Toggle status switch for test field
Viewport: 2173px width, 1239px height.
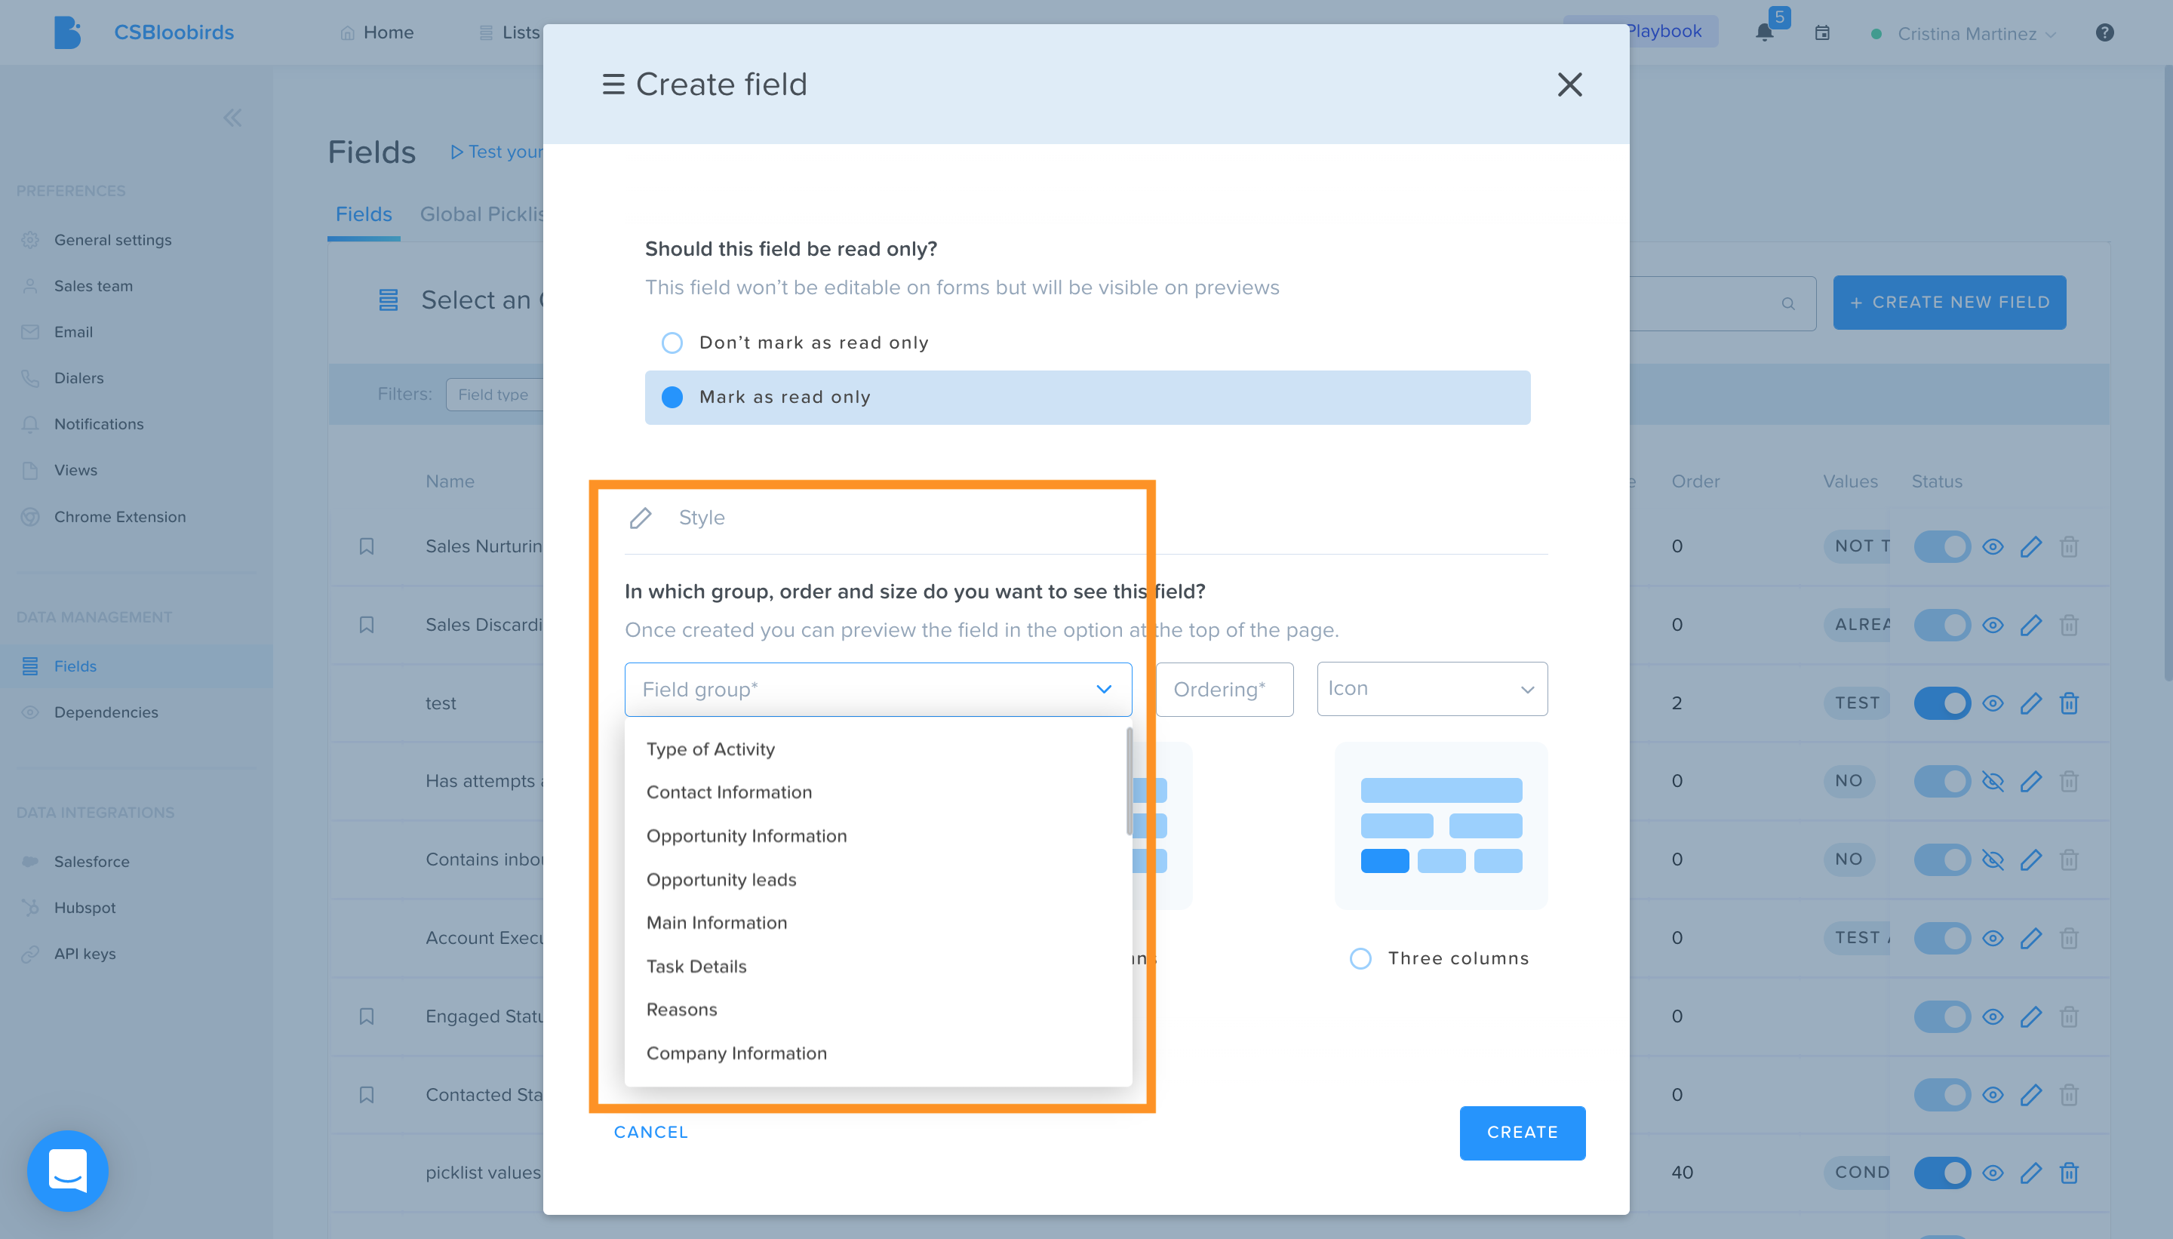tap(1941, 703)
